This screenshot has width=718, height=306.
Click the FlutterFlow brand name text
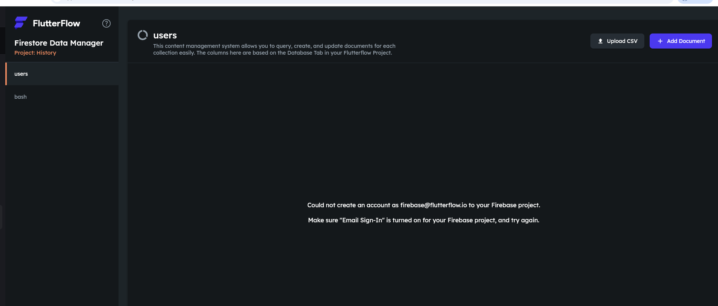click(57, 23)
